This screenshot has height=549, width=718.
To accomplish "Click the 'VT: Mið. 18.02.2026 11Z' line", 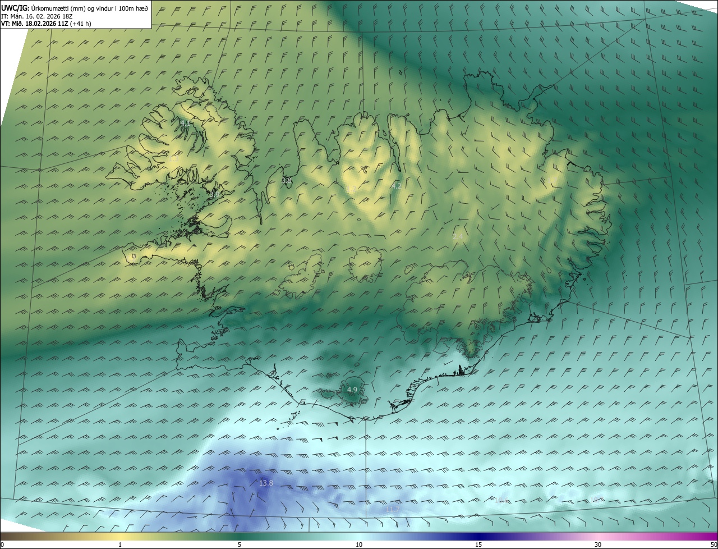I will click(x=46, y=24).
